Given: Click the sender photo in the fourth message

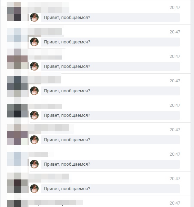Looking at the screenshot, I should [34, 91].
